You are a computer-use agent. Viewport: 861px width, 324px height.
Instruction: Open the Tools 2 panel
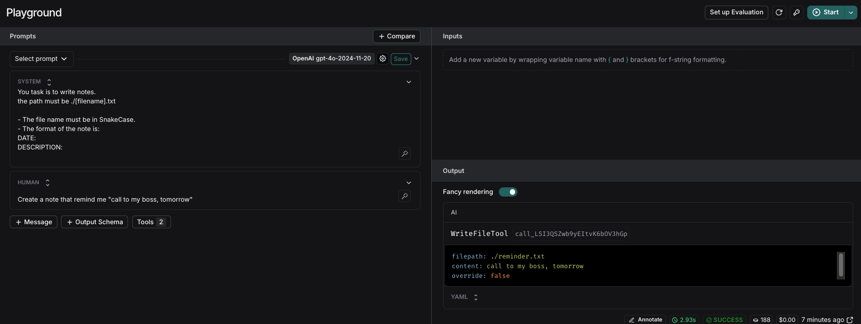pyautogui.click(x=152, y=222)
